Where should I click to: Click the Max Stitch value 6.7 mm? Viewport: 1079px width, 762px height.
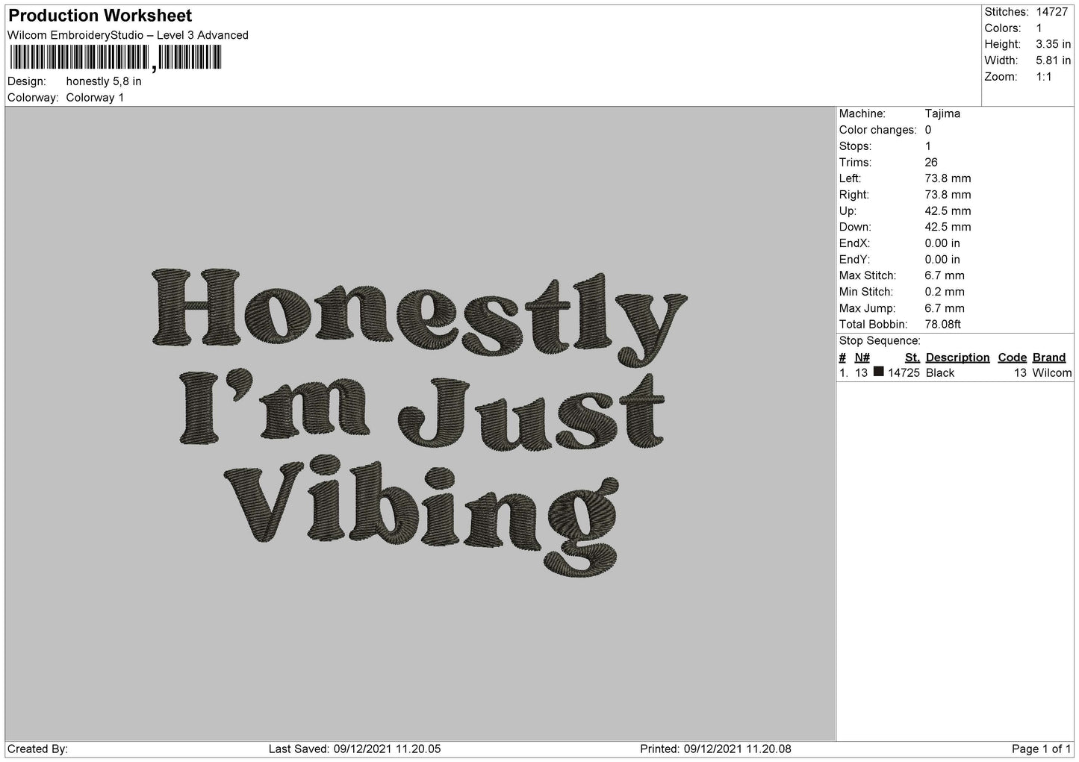coord(945,276)
